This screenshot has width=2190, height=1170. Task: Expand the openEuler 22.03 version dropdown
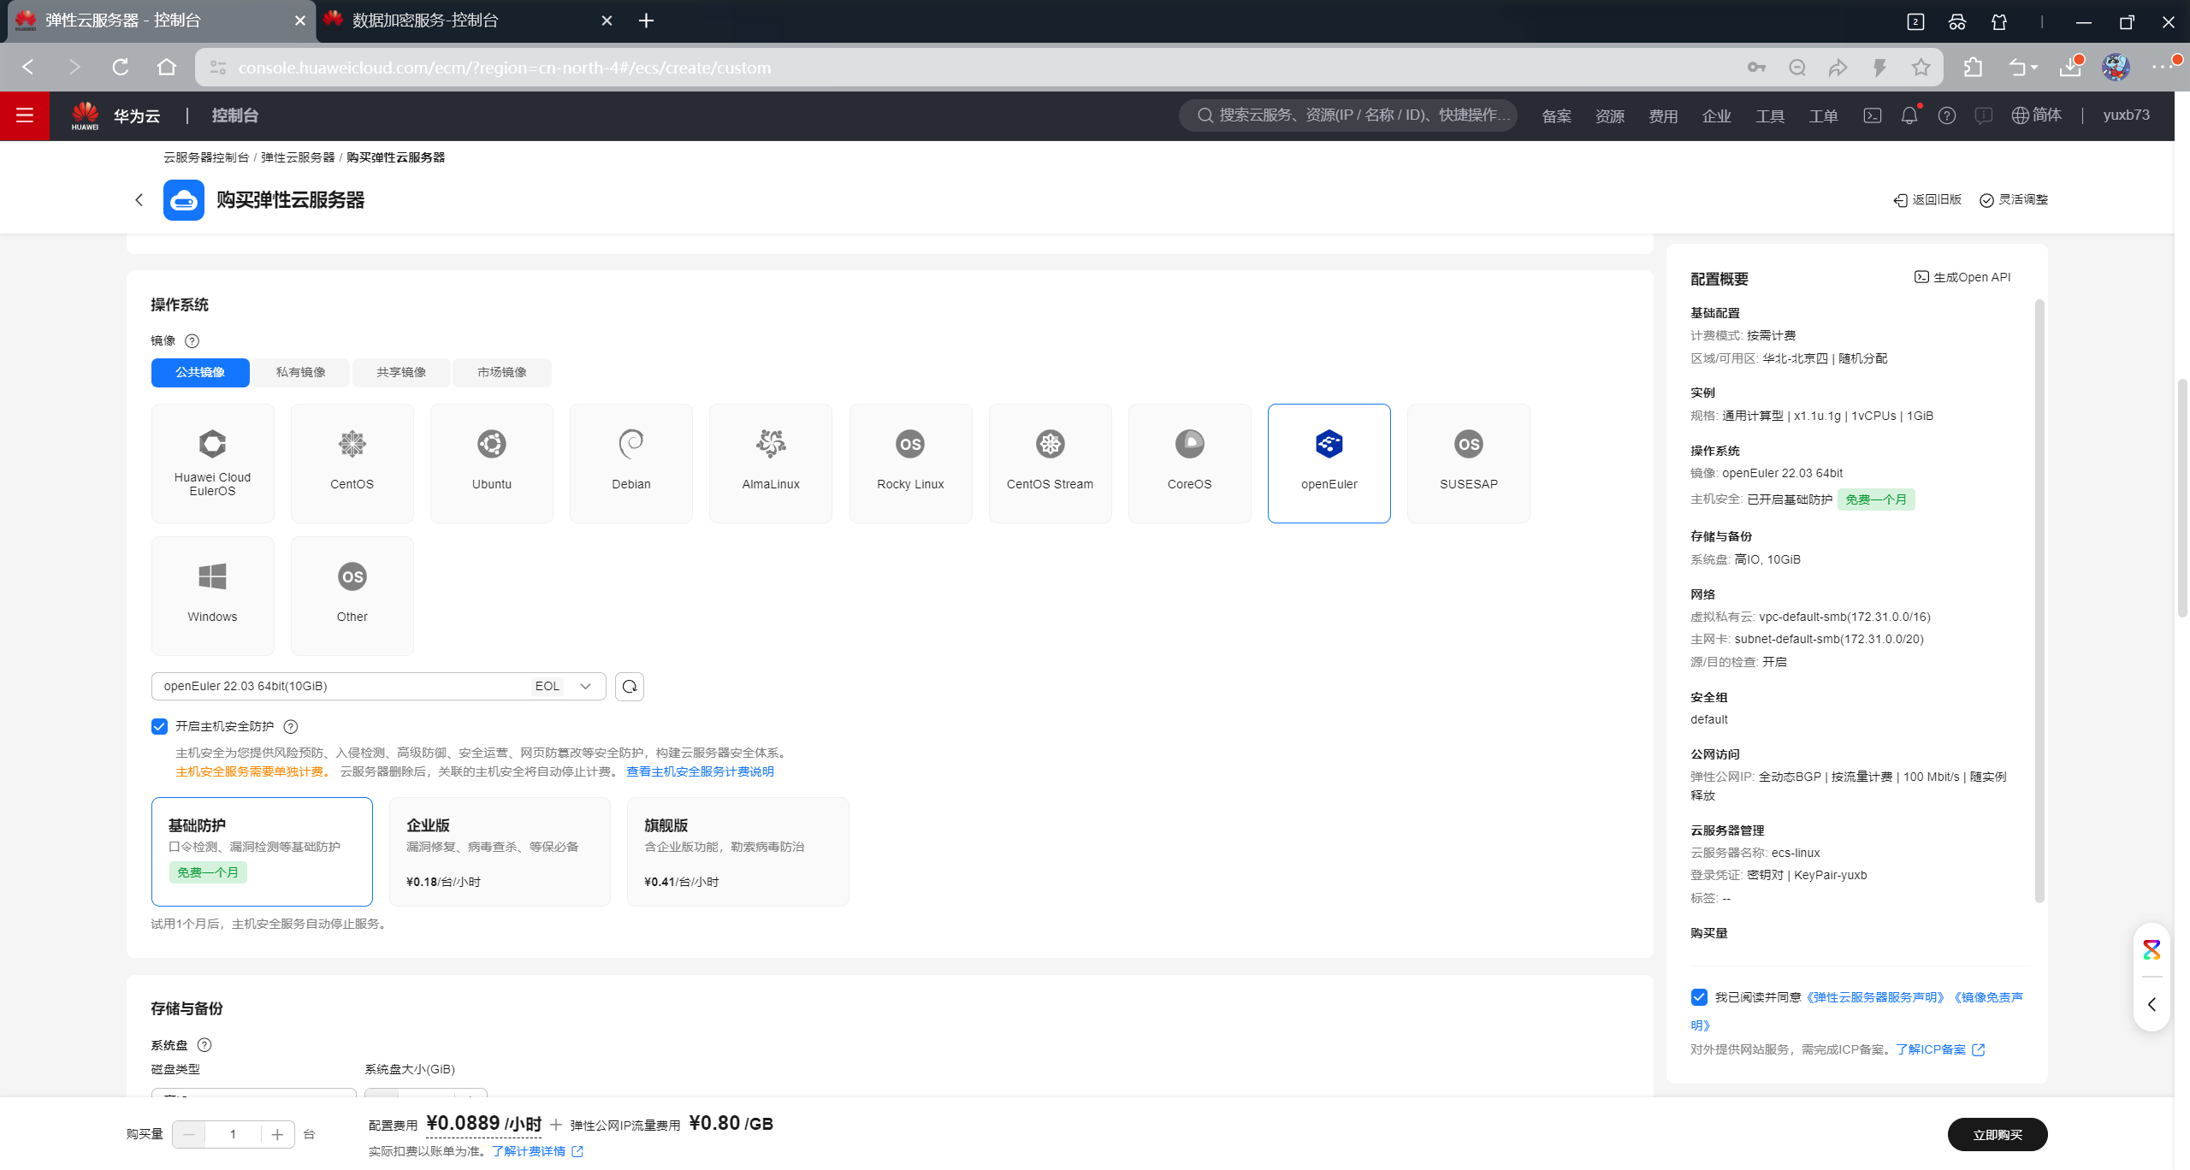point(585,686)
